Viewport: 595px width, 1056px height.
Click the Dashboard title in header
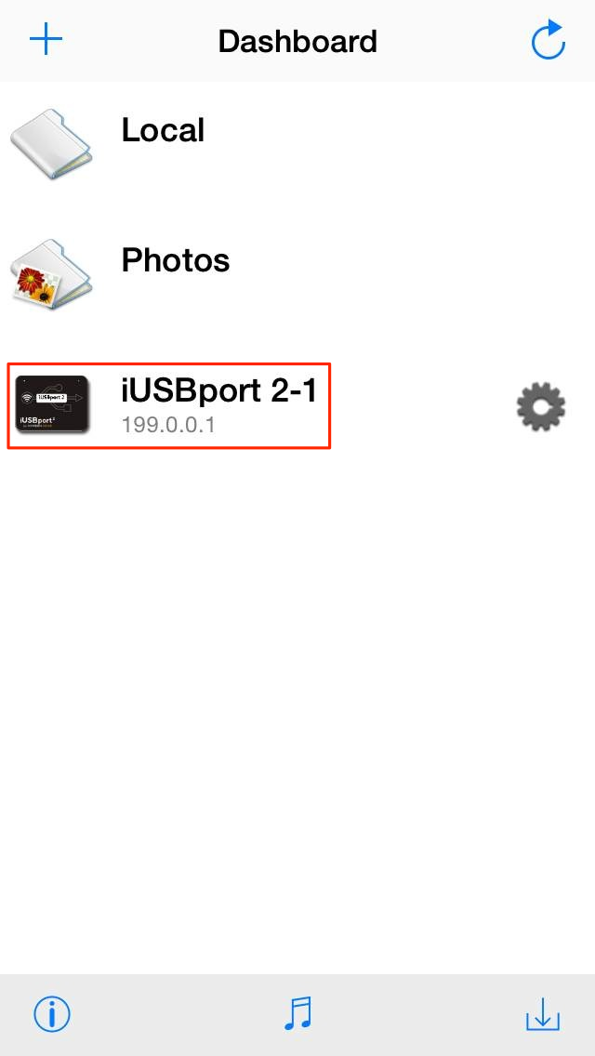(x=297, y=42)
